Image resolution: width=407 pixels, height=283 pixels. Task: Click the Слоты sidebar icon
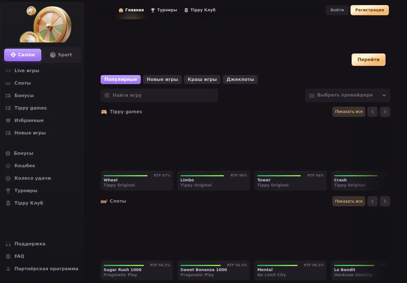pos(8,83)
